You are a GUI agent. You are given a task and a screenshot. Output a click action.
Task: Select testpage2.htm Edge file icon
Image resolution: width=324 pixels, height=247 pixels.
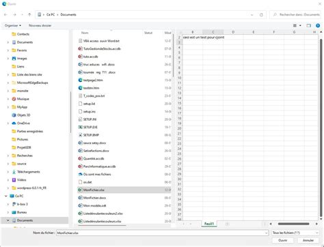click(80, 80)
